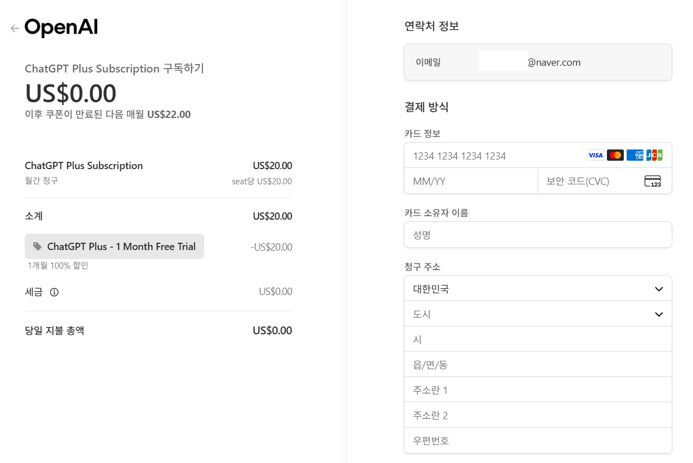This screenshot has height=463, width=693.
Task: Click the OpenAI logo
Action: coord(61,26)
